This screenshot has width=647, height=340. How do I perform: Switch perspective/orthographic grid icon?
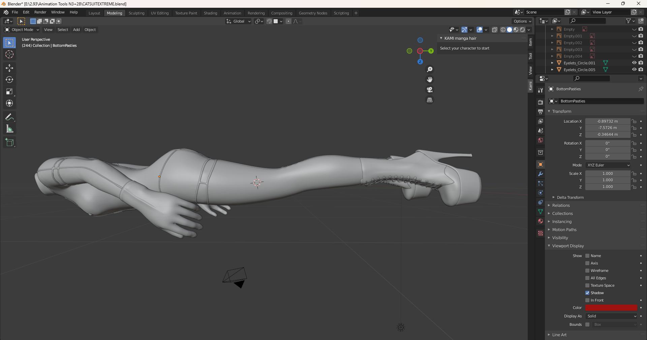click(x=430, y=100)
